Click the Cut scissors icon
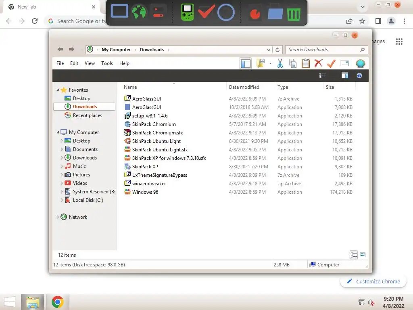The width and height of the screenshot is (413, 310). point(280,63)
